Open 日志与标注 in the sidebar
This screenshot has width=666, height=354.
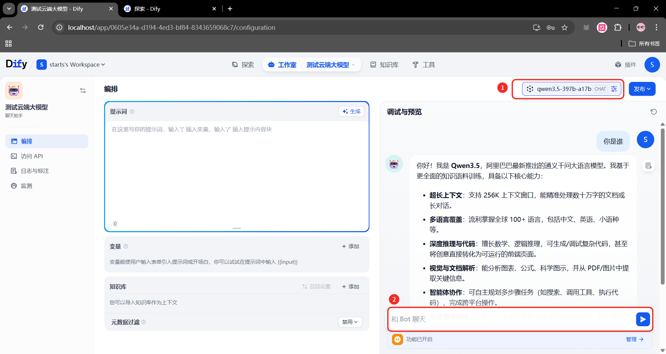[46, 171]
